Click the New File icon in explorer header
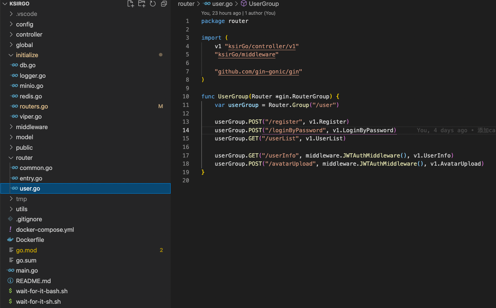 [x=131, y=4]
